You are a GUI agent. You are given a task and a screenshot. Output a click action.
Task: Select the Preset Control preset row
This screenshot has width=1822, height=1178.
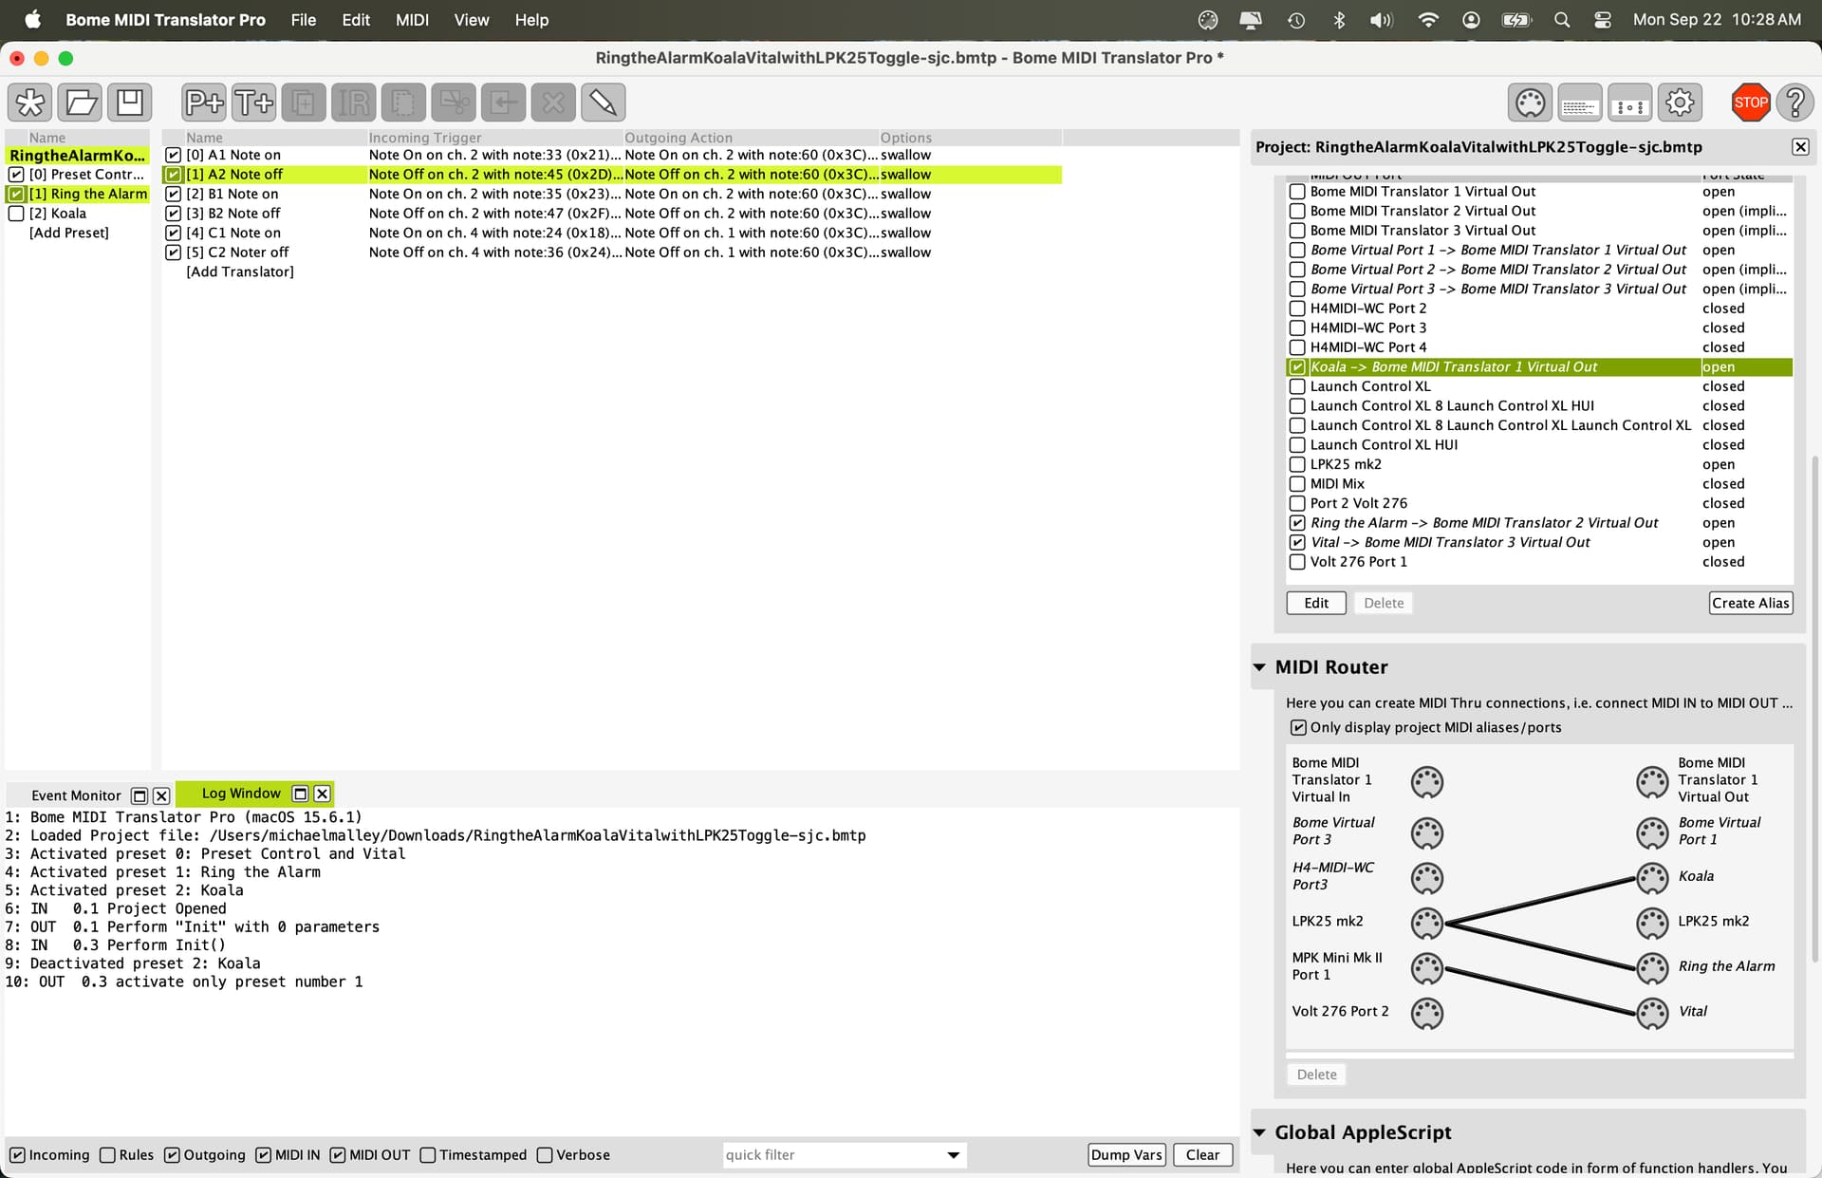pyautogui.click(x=78, y=175)
